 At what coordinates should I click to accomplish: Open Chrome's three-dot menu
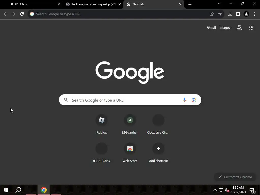tap(254, 14)
